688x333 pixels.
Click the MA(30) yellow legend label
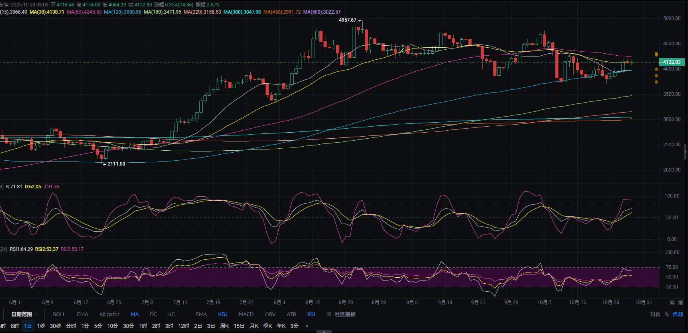(x=47, y=12)
